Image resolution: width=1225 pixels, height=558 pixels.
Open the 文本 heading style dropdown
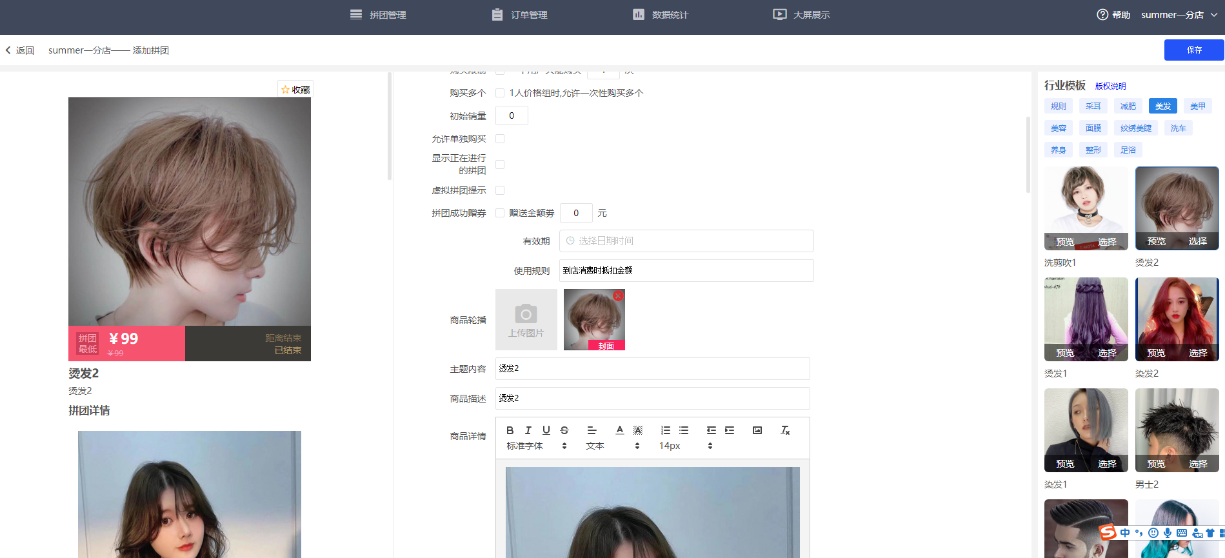[613, 446]
